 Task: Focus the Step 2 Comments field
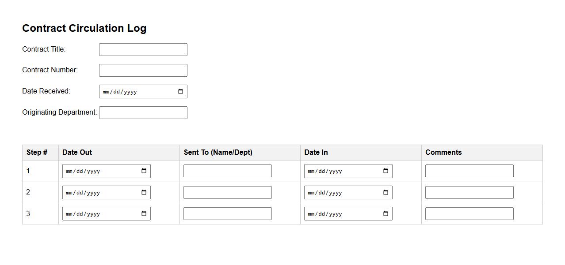469,193
